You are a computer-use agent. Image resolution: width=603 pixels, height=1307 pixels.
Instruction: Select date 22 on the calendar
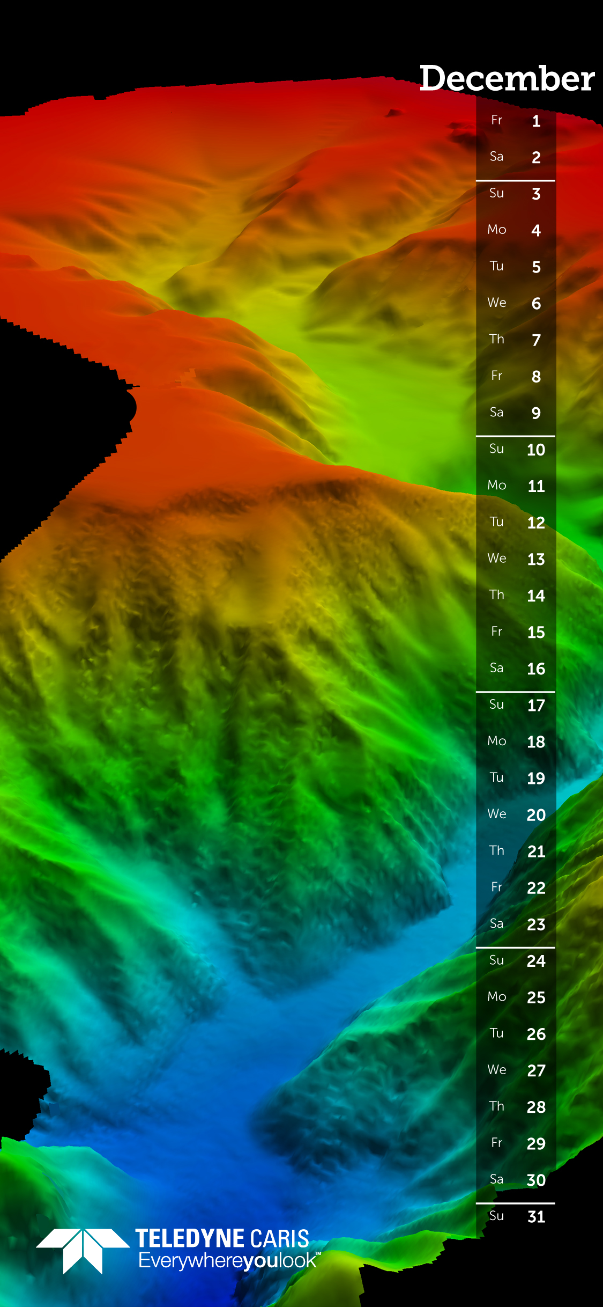click(x=516, y=888)
